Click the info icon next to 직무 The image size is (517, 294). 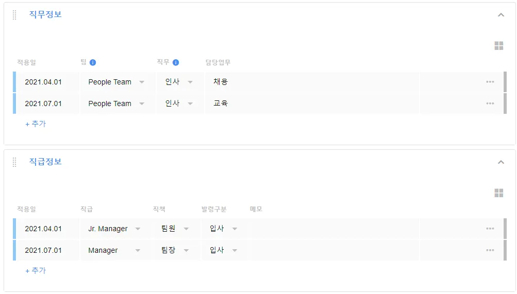point(176,63)
